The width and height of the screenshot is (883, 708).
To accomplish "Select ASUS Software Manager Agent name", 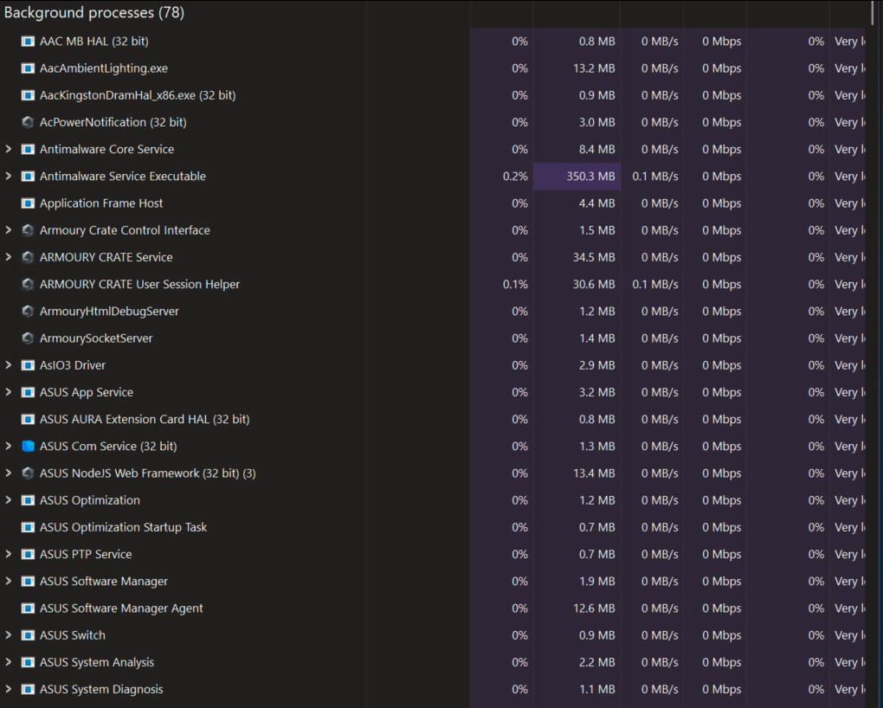I will pyautogui.click(x=121, y=608).
